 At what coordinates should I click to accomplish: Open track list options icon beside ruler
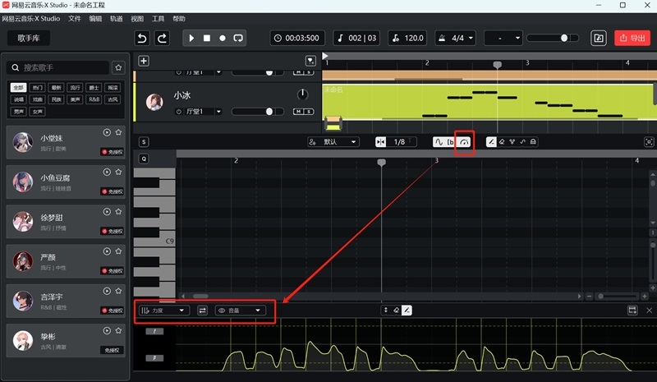click(x=310, y=61)
